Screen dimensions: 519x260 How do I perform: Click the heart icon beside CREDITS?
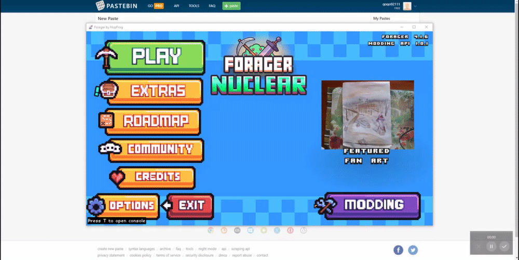[117, 178]
